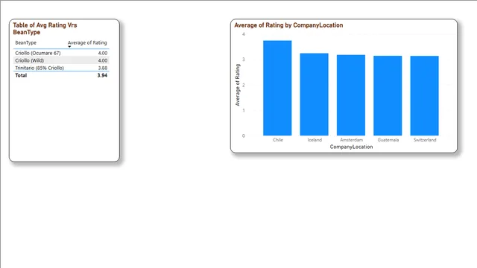
Task: Click the 4.00 value for Criollo (Ocumare 67)
Action: pos(103,53)
